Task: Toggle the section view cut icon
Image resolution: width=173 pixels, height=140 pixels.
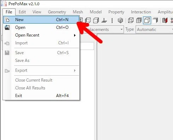Action: [x=165, y=20]
